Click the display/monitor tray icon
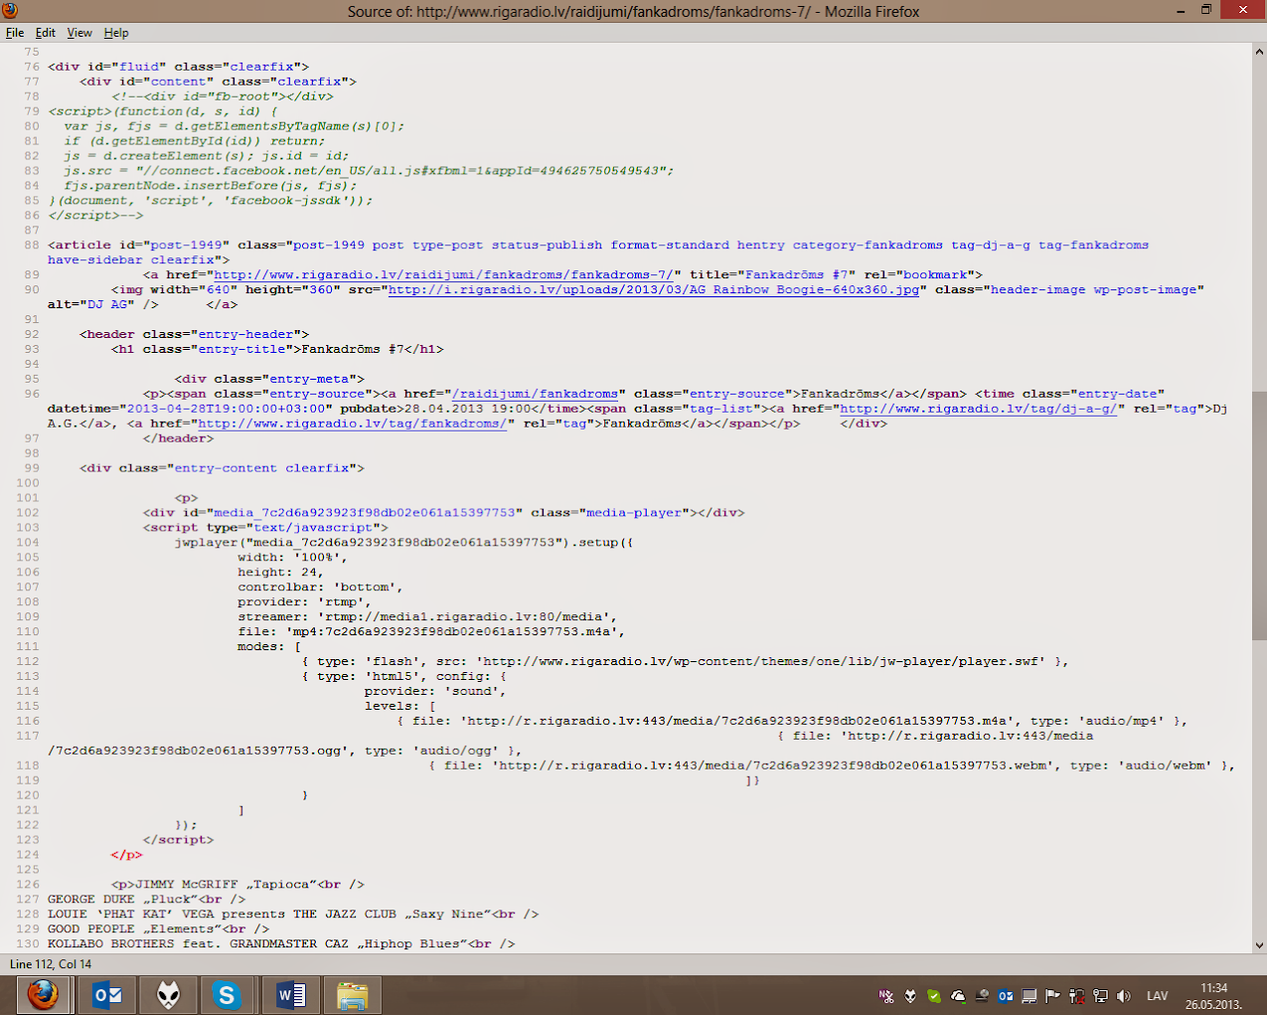The width and height of the screenshot is (1267, 1015). click(1029, 996)
